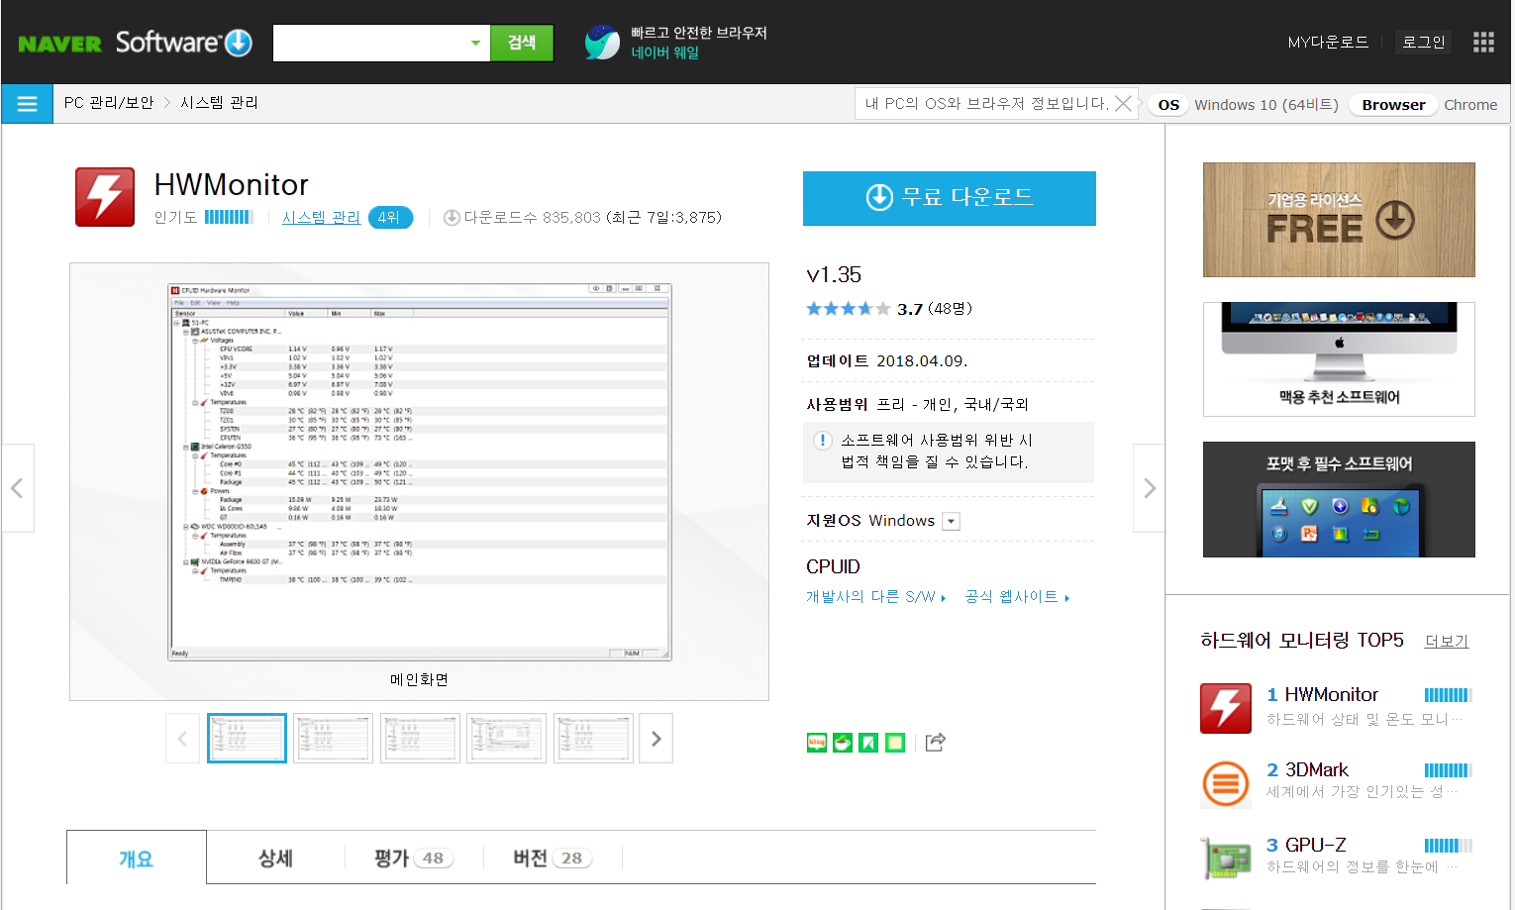Open the 네이버 웨일 link
Viewport: 1515px width, 910px height.
tap(665, 52)
